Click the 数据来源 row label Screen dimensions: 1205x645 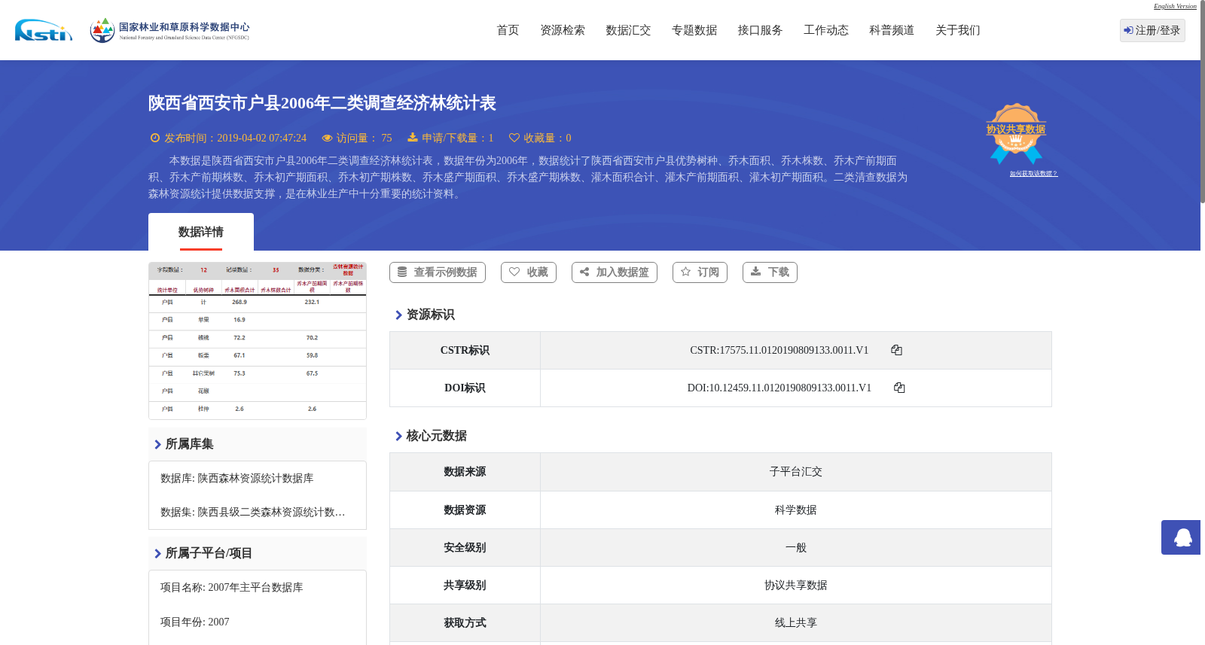(465, 472)
